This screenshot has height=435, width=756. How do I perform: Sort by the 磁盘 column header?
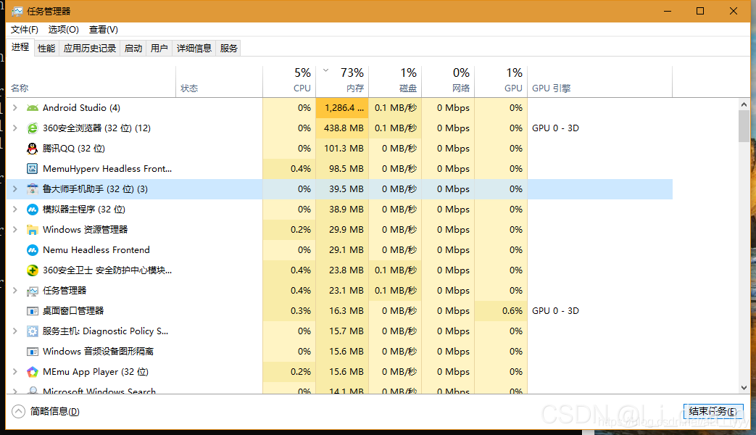395,81
